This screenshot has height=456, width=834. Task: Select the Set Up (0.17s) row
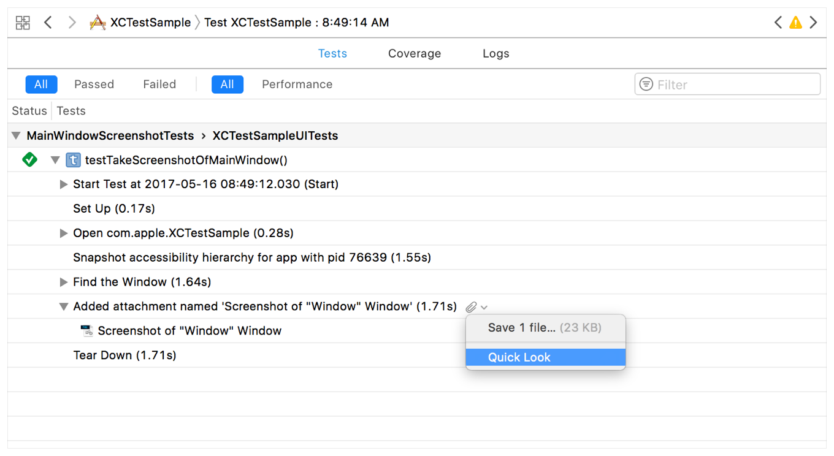tap(417, 209)
